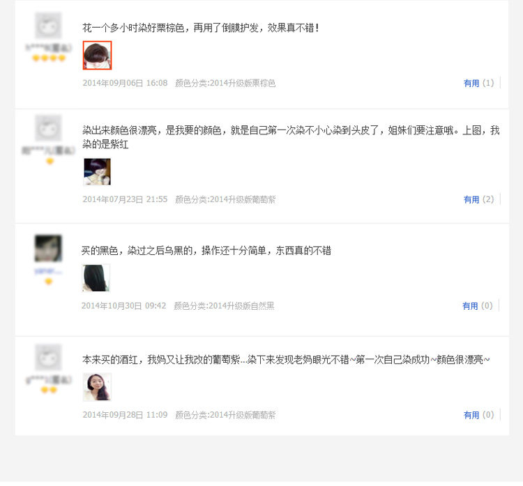Screen dimensions: 523x486
Task: Click the four gold rank badges under first reviewer
Action: click(x=49, y=58)
